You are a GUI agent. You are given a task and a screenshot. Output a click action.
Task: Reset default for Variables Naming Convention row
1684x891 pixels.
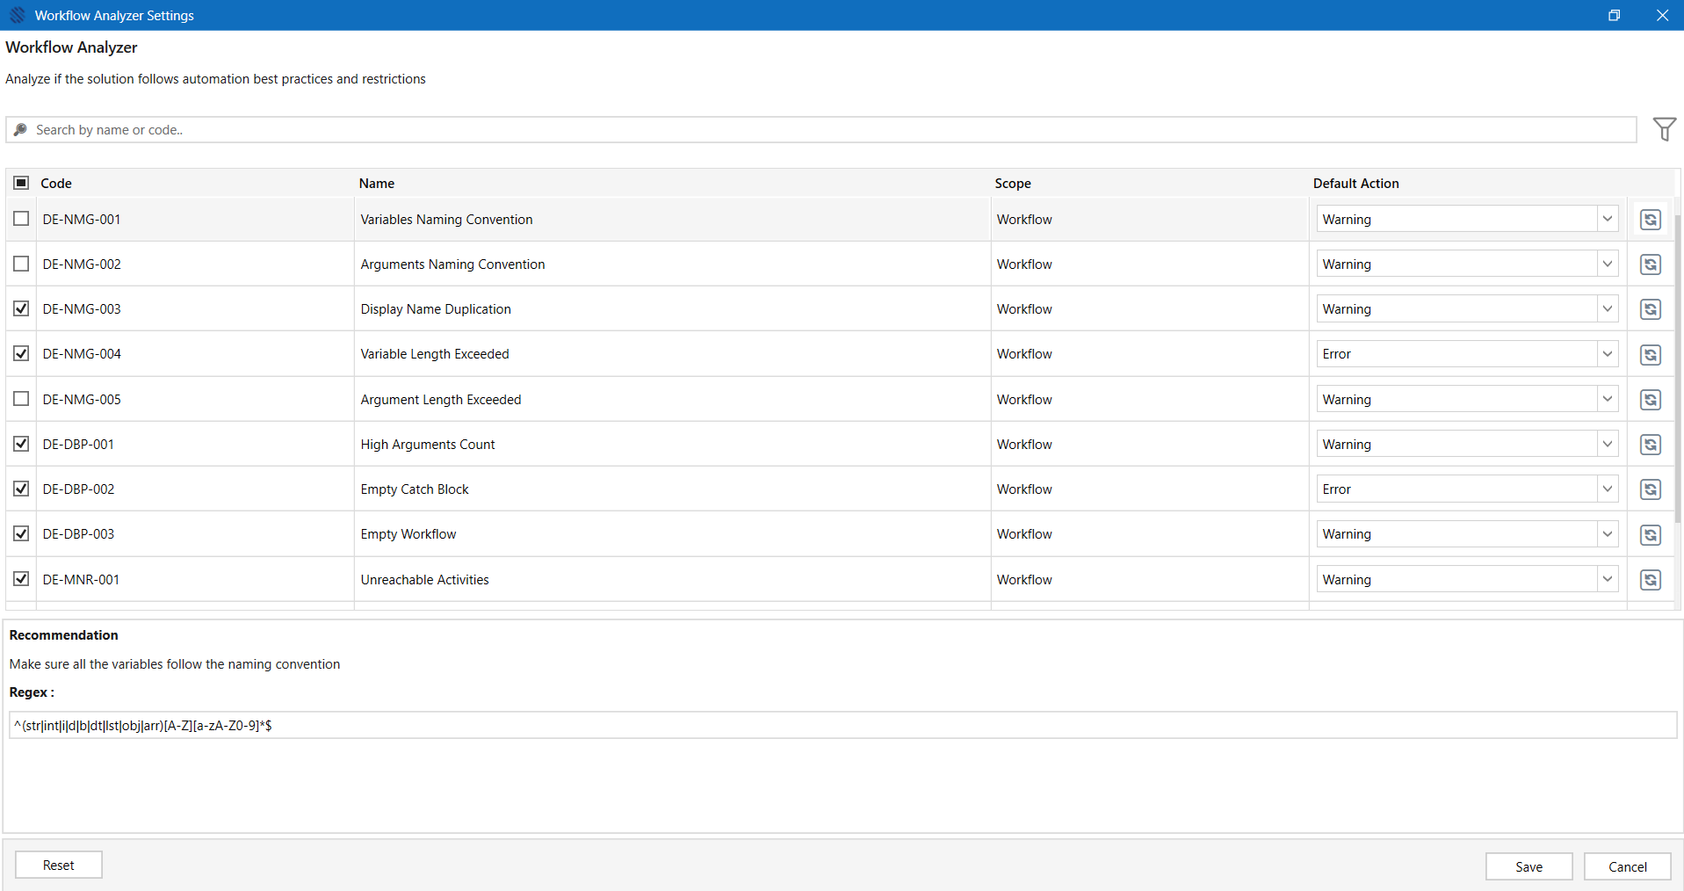coord(1651,220)
